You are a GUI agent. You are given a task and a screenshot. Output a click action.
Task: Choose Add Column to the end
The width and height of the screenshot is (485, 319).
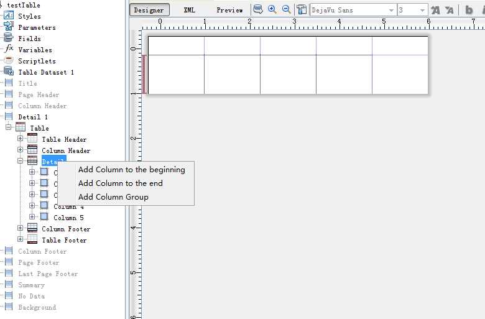coord(121,183)
